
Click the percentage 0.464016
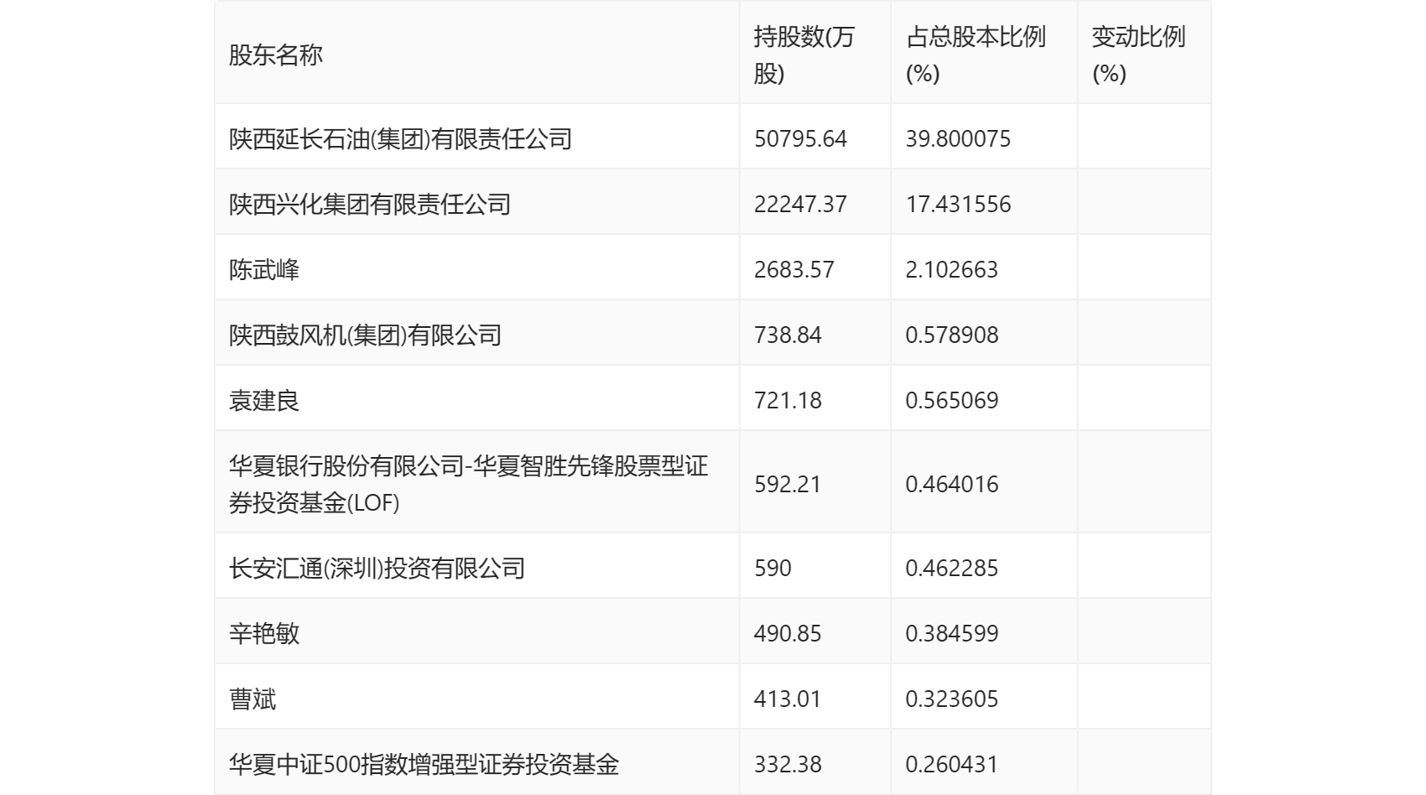952,484
